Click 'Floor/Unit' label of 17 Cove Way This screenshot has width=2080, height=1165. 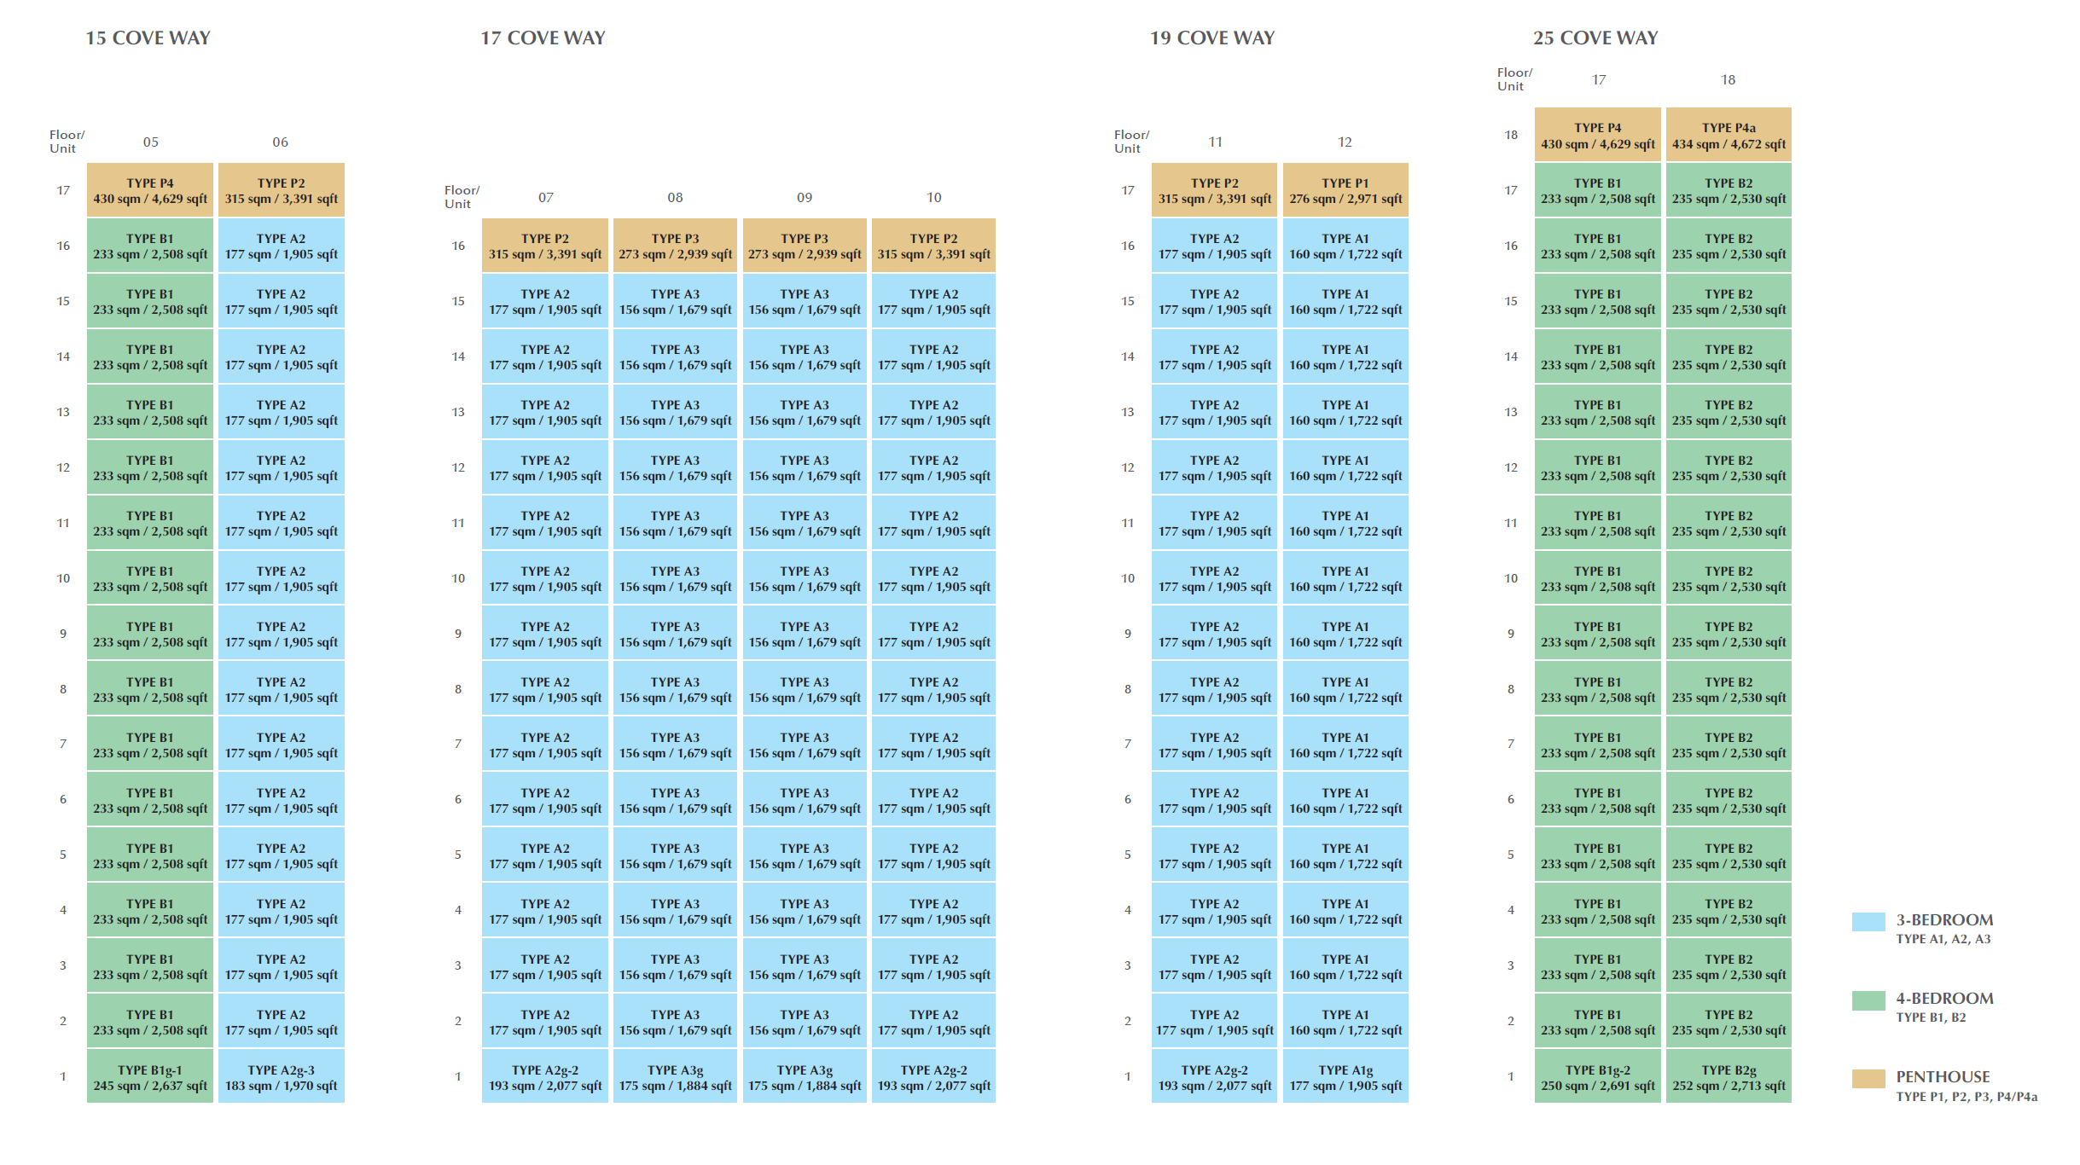[x=462, y=197]
